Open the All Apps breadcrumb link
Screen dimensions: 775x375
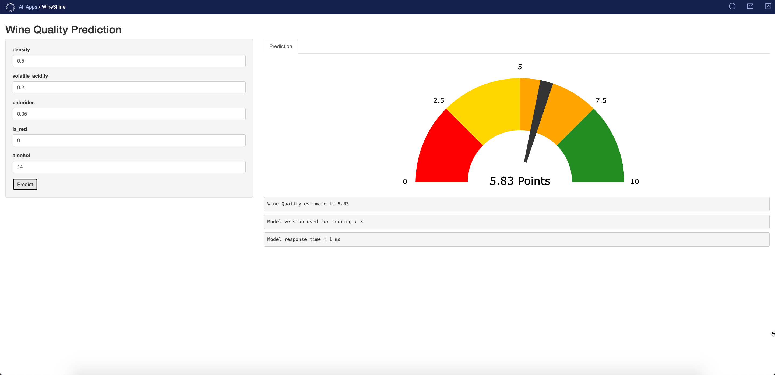(28, 7)
